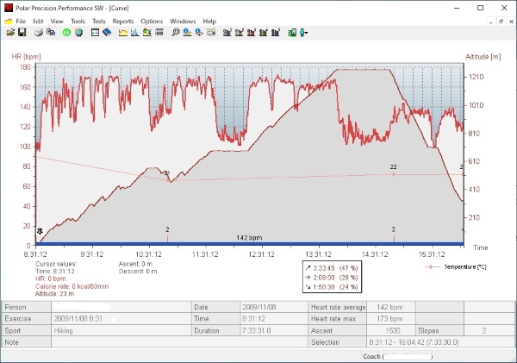Open the View menu

click(x=57, y=22)
